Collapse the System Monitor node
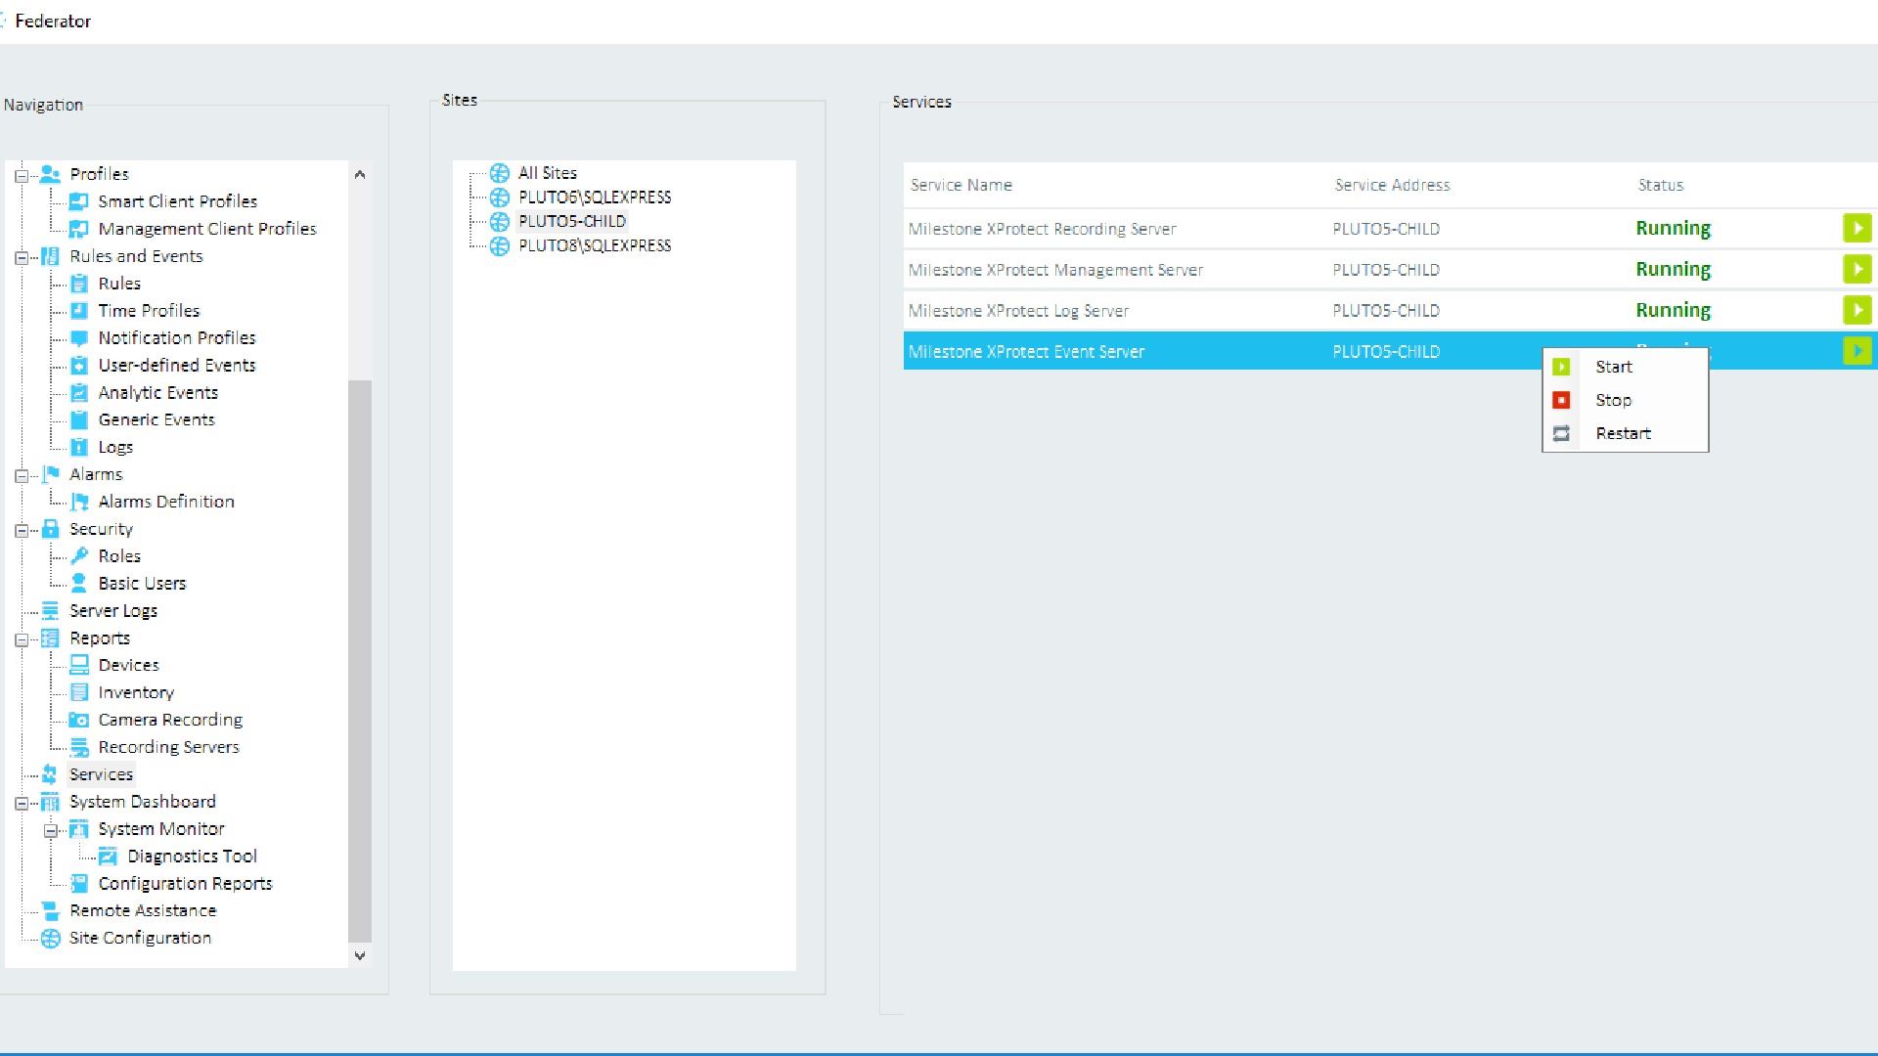 click(50, 831)
